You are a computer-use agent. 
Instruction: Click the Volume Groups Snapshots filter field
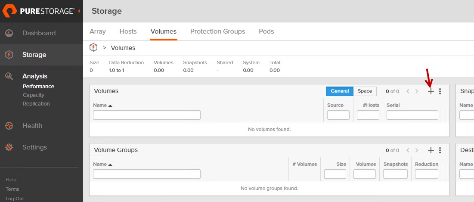395,174
